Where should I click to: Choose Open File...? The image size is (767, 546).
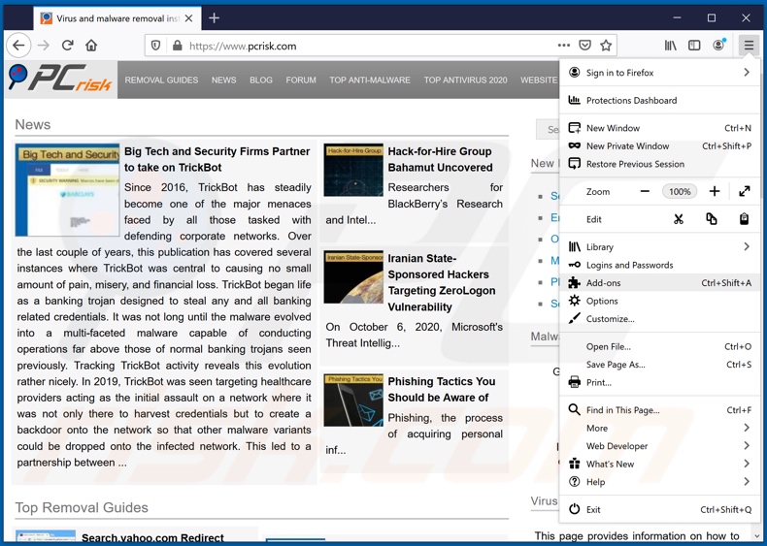coord(659,346)
